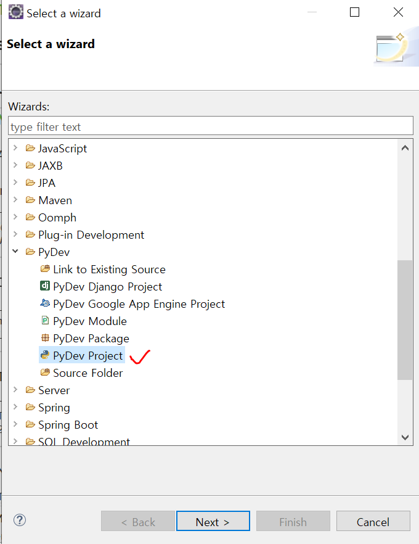Click the Plug-in Development folder icon
Viewport: 419px width, 544px height.
coord(30,235)
